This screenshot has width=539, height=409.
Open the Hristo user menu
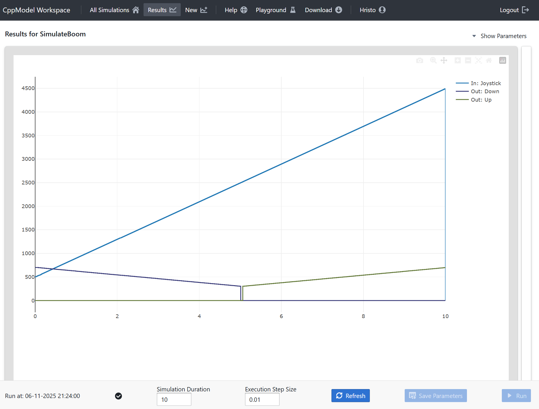pos(372,10)
